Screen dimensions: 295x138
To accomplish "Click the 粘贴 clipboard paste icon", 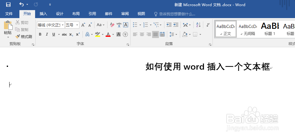I will tap(8, 25).
